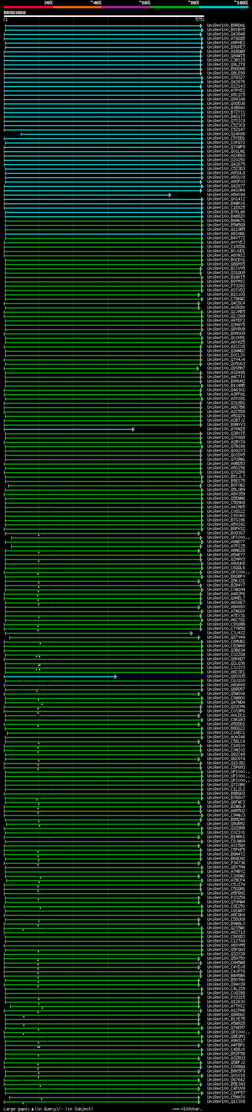Click the red 20% identity legend segment
The image size is (252, 1112).
[28, 7]
